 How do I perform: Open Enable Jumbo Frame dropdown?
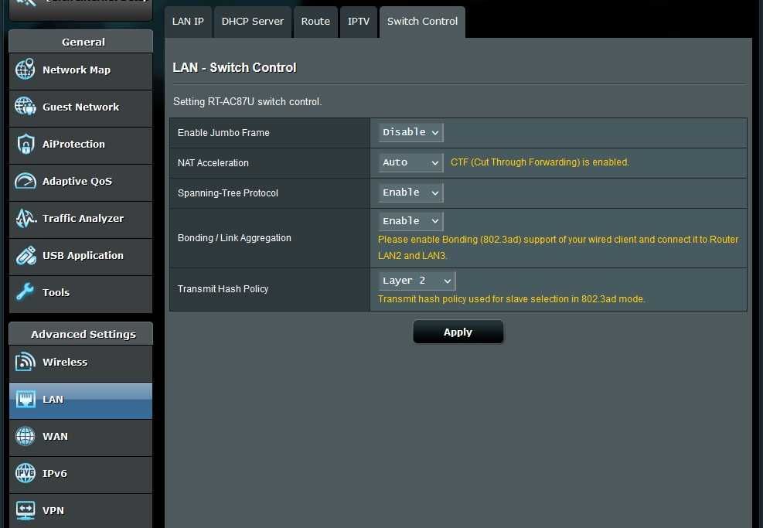410,132
